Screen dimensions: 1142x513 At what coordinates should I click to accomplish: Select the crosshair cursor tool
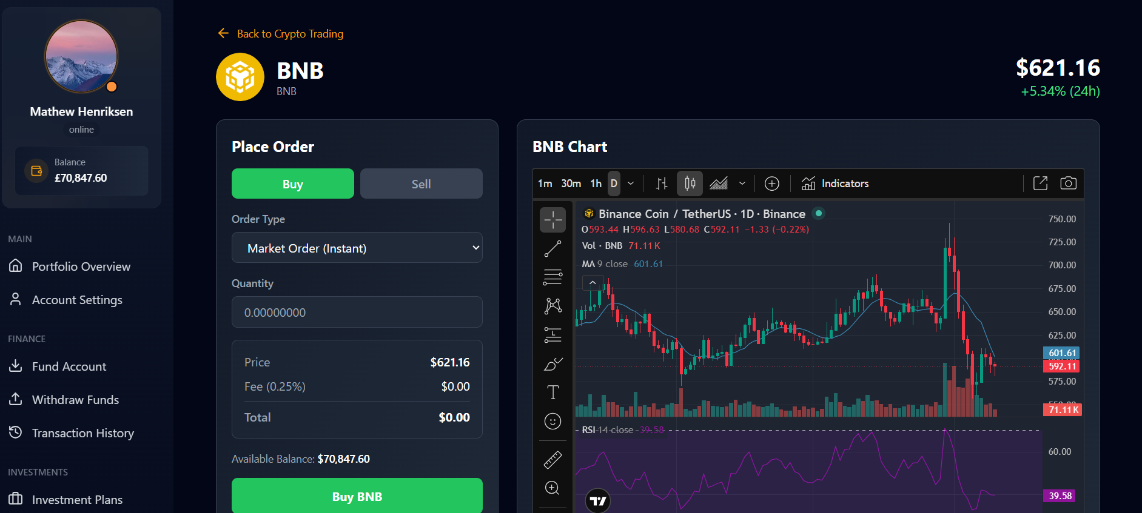pos(553,219)
